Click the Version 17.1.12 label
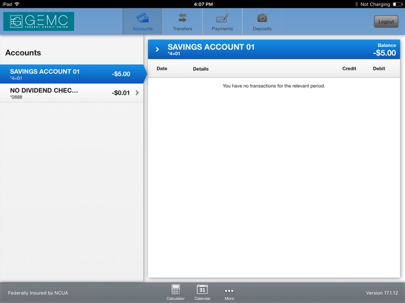This screenshot has width=405, height=303. point(382,293)
